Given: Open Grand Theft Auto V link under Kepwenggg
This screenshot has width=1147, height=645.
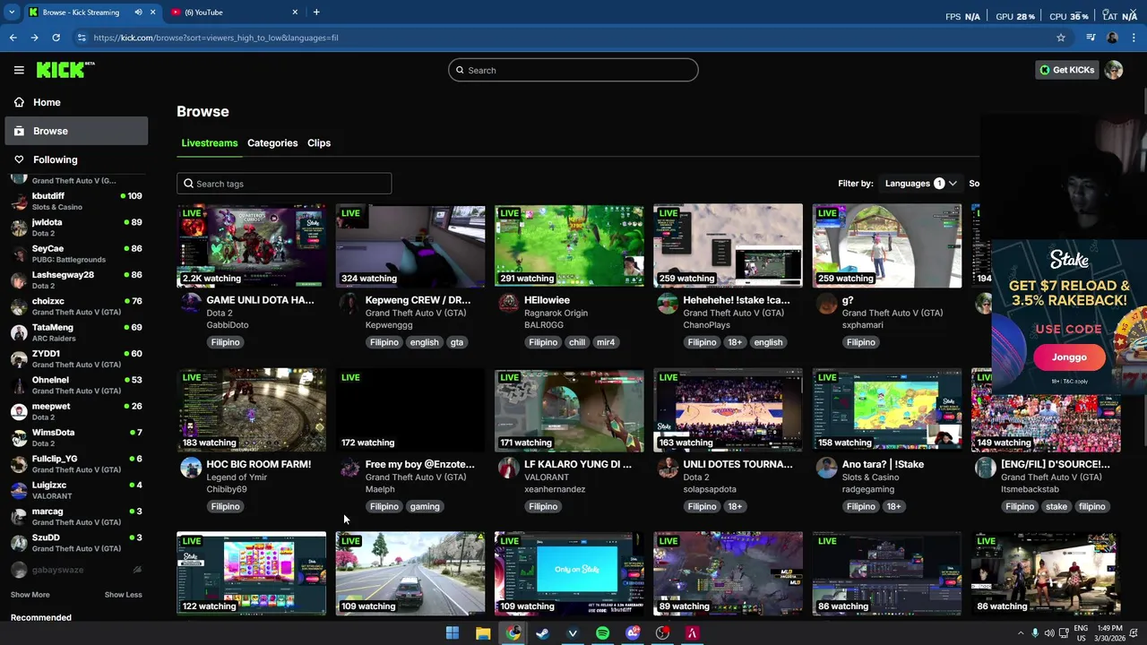Looking at the screenshot, I should tap(416, 313).
